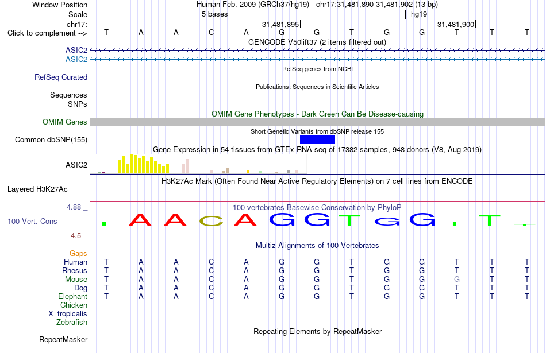Click the olive C letter in the PhyloP logo

point(211,221)
